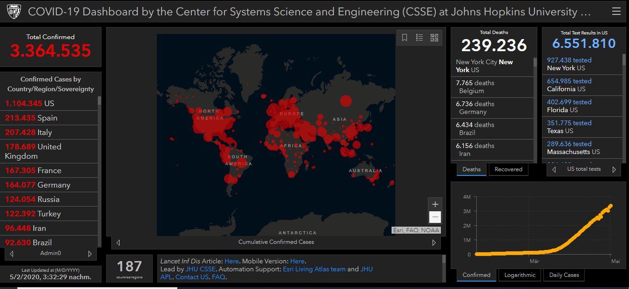Show the map legend list icon
The height and width of the screenshot is (289, 629).
419,38
